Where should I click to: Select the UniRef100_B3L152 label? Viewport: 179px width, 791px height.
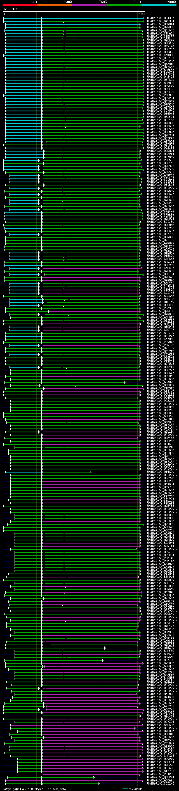click(161, 163)
